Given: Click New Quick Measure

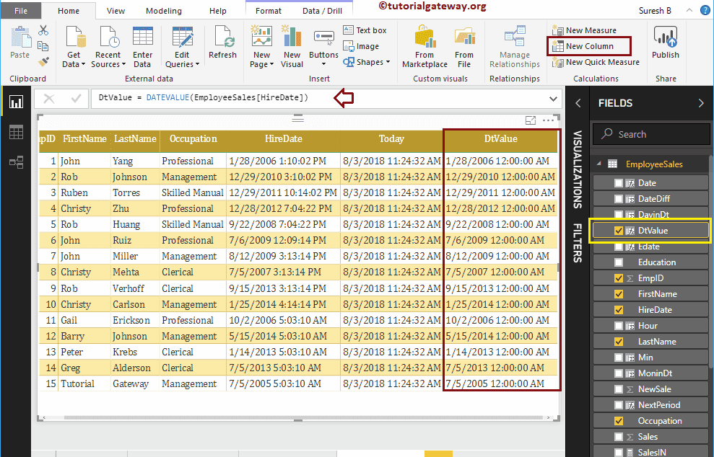Looking at the screenshot, I should 598,61.
